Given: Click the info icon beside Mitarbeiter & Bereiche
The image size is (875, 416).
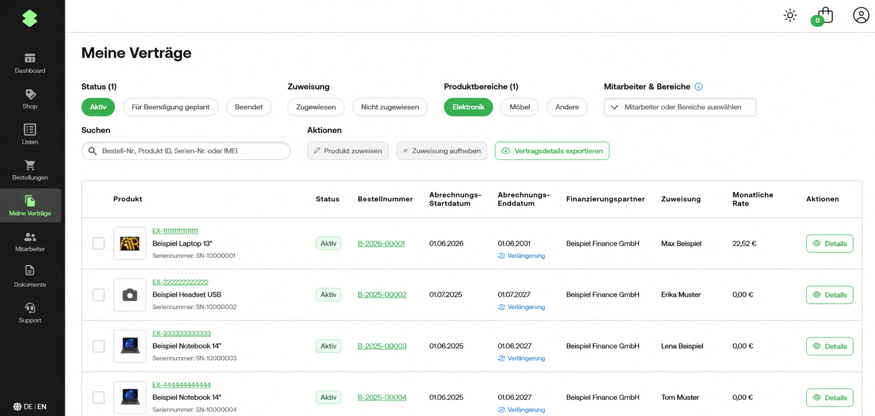Looking at the screenshot, I should pos(698,87).
